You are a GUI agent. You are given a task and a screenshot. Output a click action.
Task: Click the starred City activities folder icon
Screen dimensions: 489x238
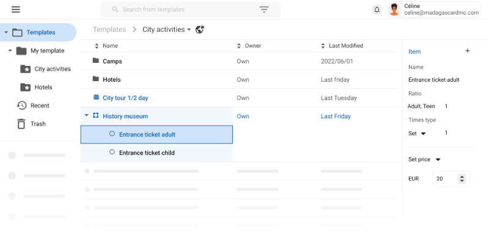point(25,69)
